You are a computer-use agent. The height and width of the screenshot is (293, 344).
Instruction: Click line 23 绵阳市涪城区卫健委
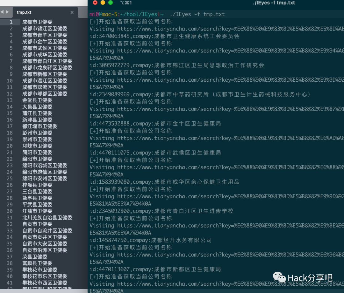pos(45,166)
